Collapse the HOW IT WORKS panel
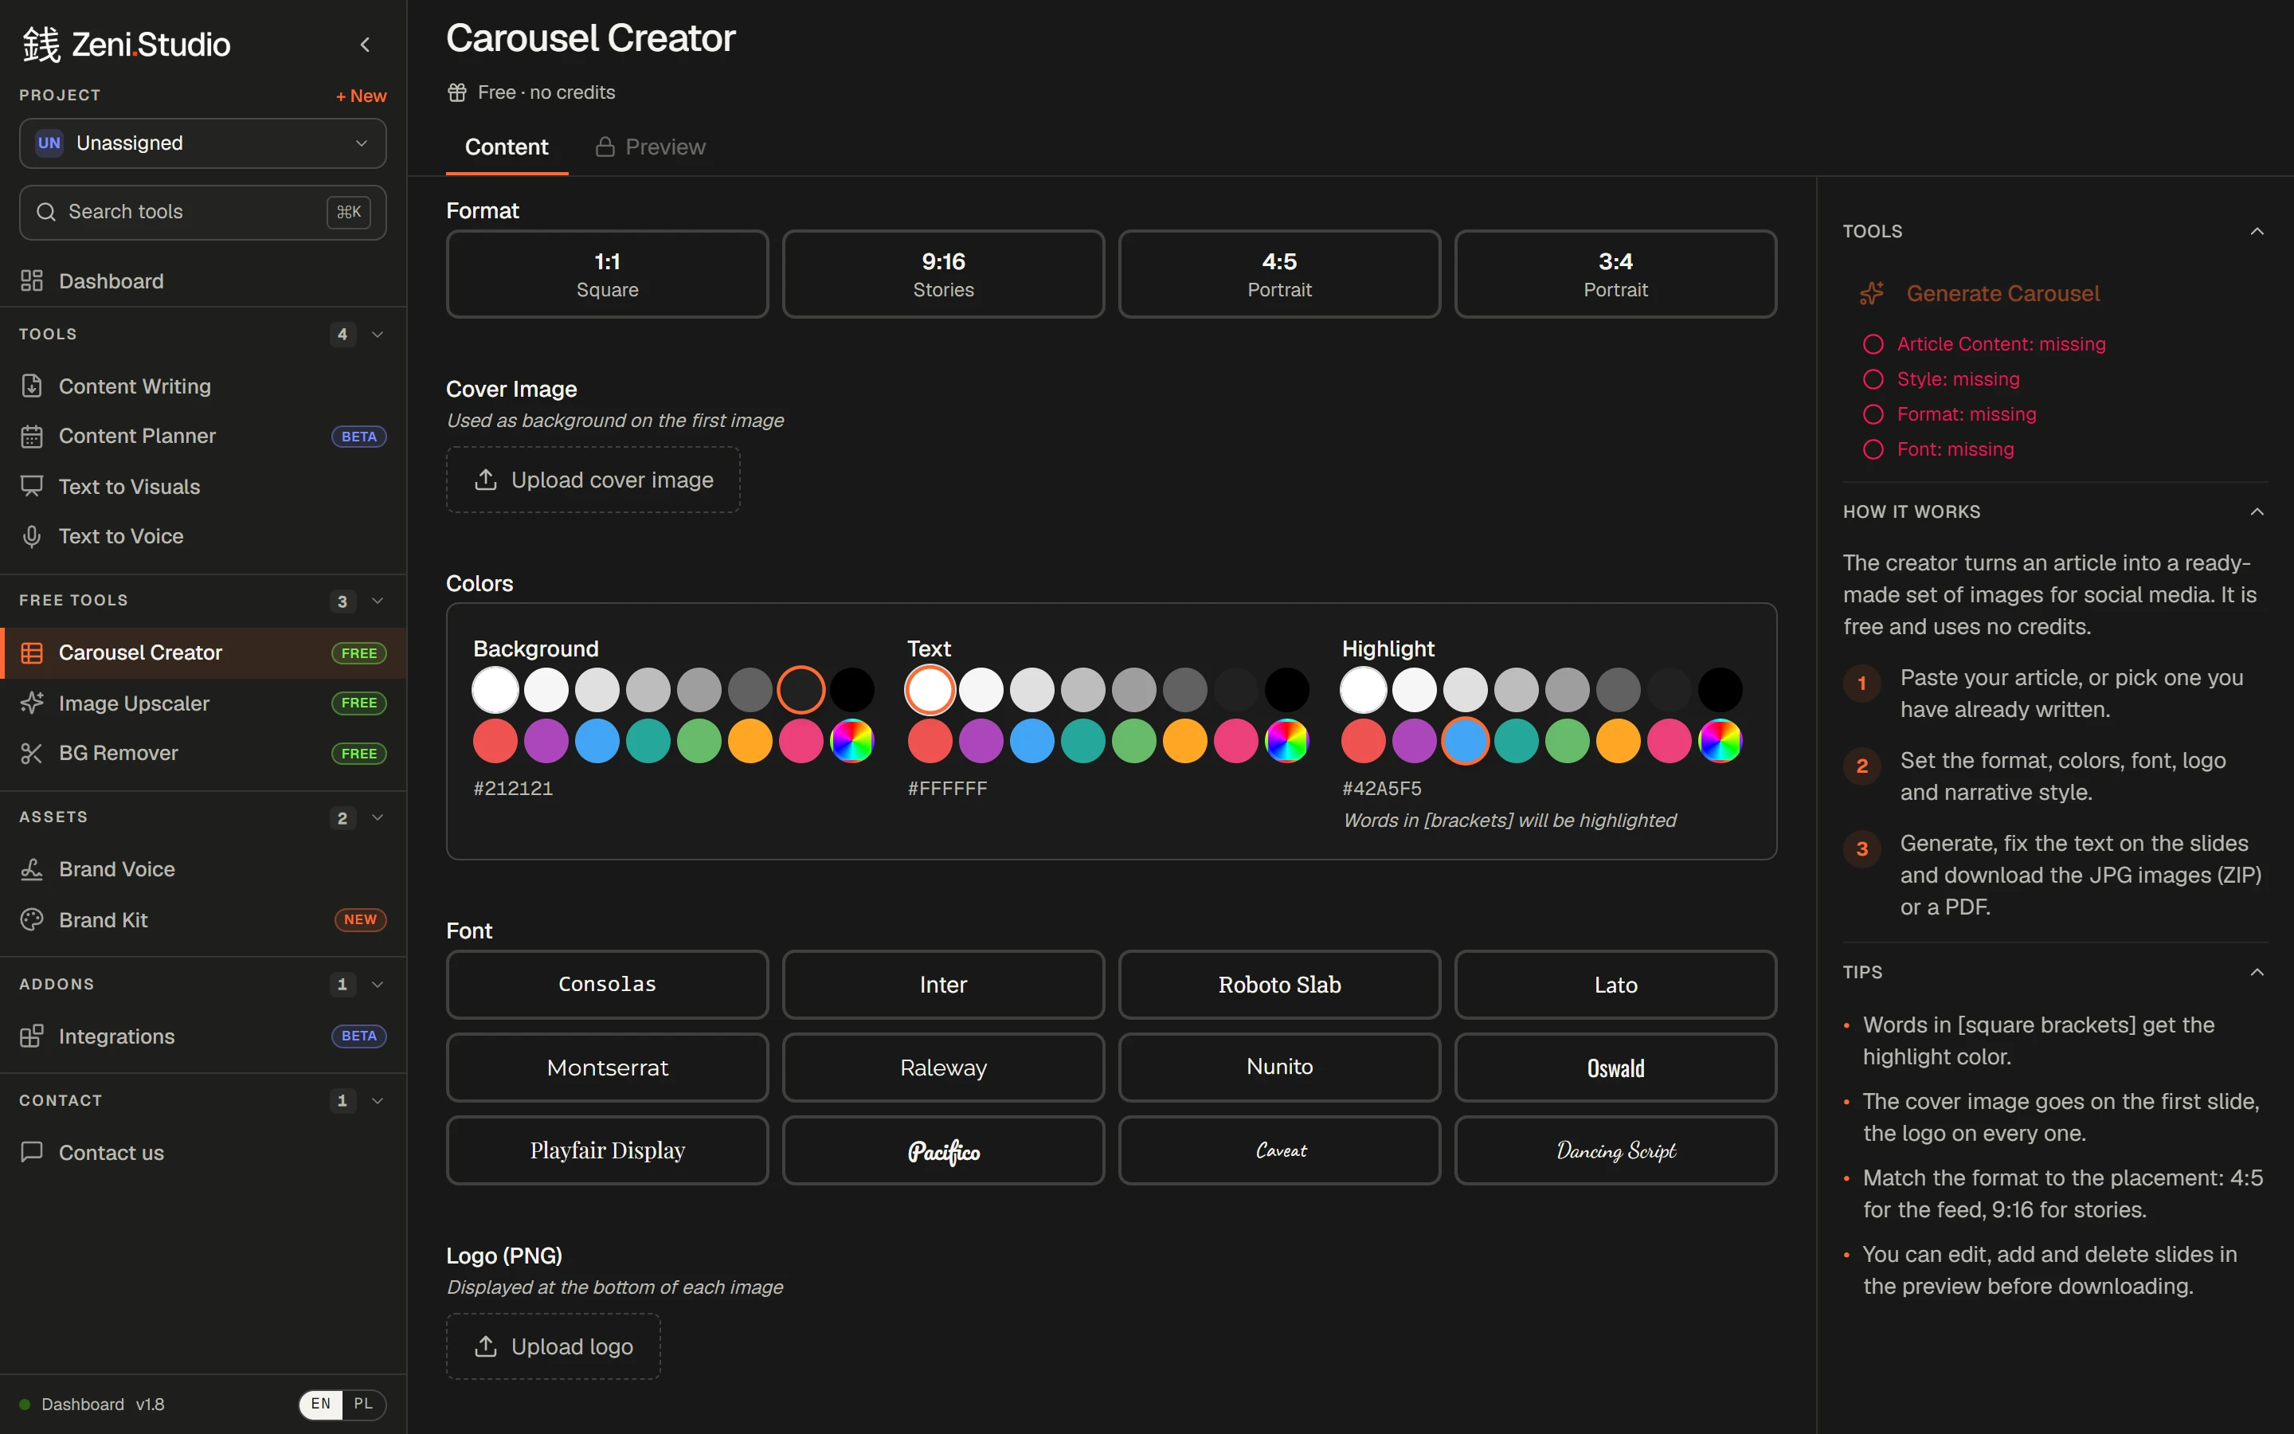The height and width of the screenshot is (1434, 2294). coord(2257,511)
